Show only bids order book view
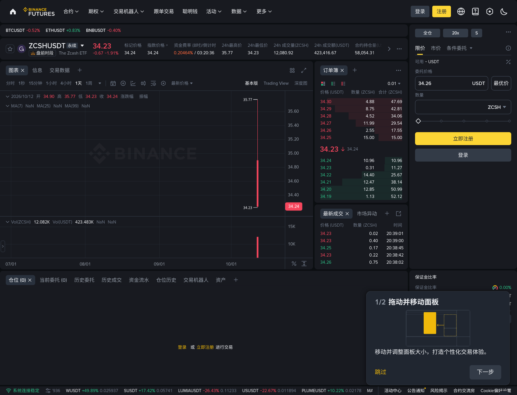Image resolution: width=517 pixels, height=395 pixels. (x=333, y=84)
